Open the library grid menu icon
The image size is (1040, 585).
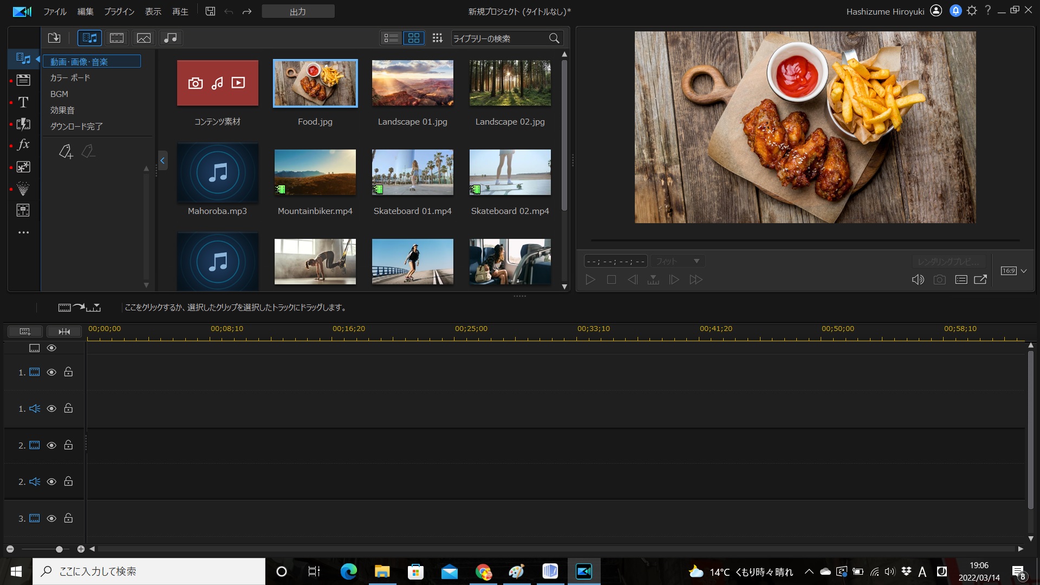coord(438,38)
